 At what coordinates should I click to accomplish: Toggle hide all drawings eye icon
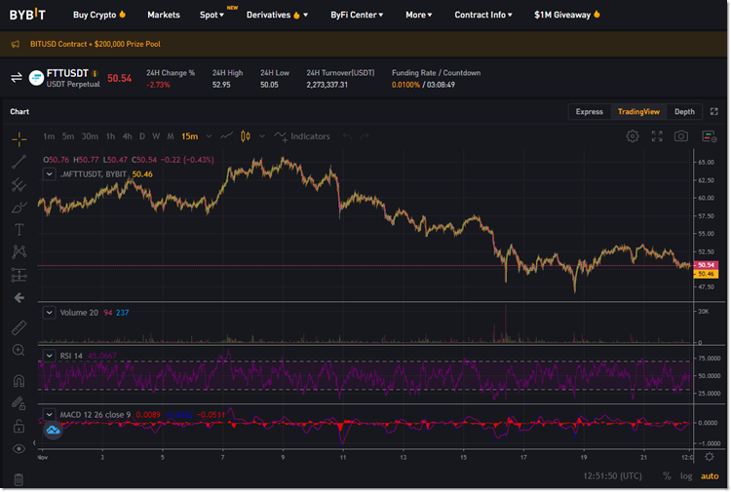click(x=19, y=449)
